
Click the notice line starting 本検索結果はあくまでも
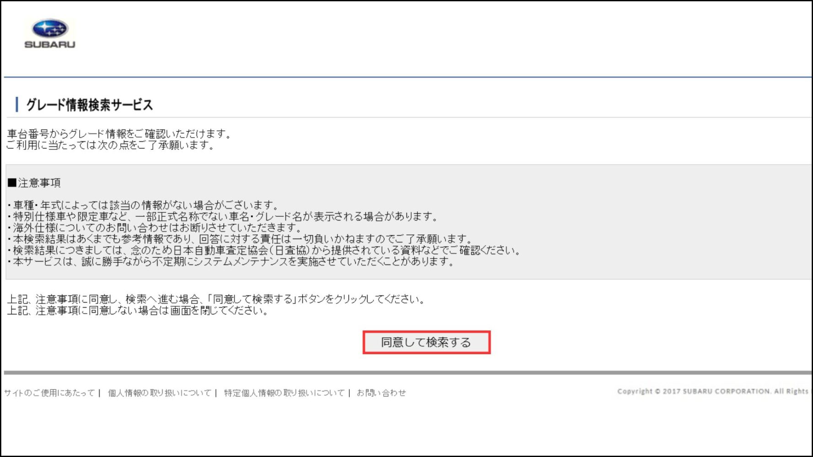pos(240,239)
